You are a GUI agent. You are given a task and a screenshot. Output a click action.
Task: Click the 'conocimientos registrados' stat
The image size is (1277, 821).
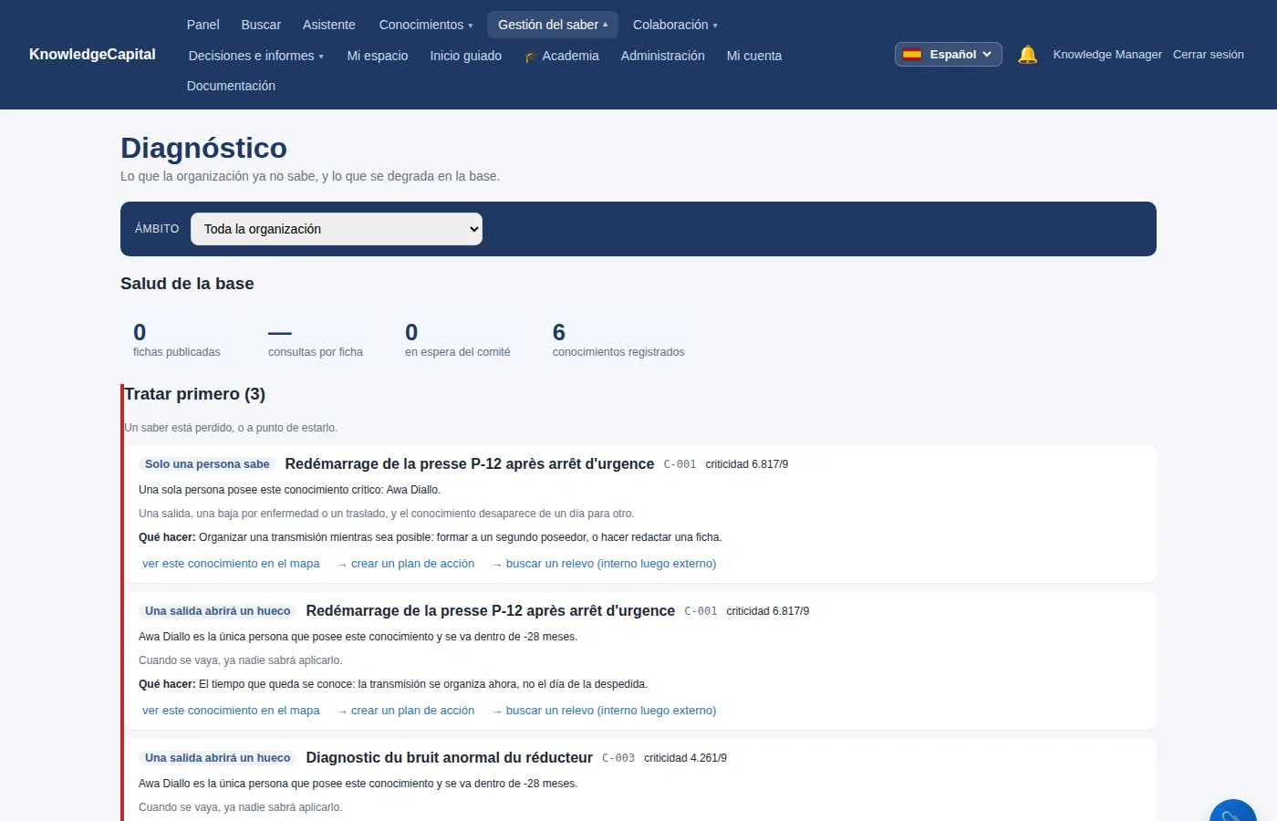tap(618, 339)
